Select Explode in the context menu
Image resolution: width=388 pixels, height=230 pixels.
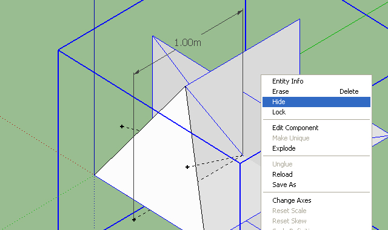[x=316, y=148]
